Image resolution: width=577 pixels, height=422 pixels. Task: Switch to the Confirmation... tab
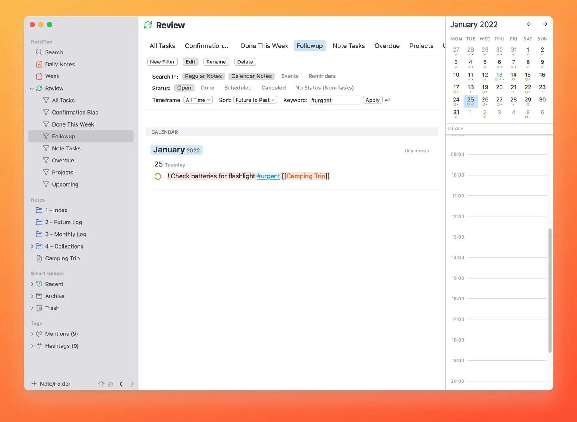click(206, 46)
